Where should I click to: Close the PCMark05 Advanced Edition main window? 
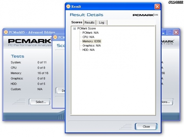coord(176,32)
